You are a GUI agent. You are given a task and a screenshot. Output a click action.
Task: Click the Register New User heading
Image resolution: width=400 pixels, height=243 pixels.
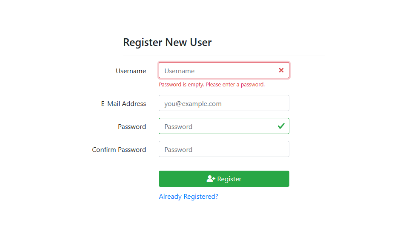click(x=167, y=42)
